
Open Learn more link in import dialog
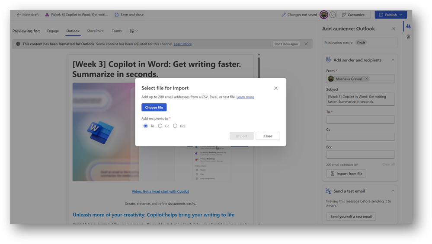pyautogui.click(x=245, y=97)
